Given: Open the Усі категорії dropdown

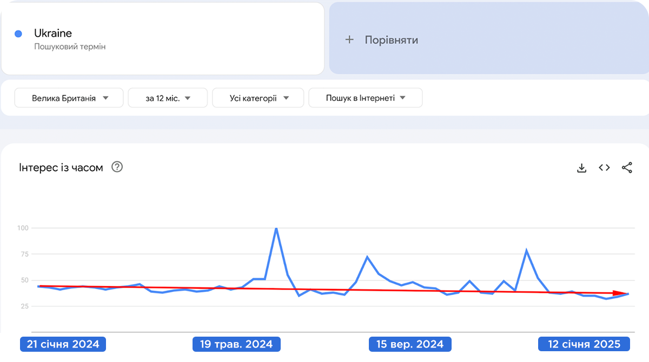Looking at the screenshot, I should click(259, 98).
